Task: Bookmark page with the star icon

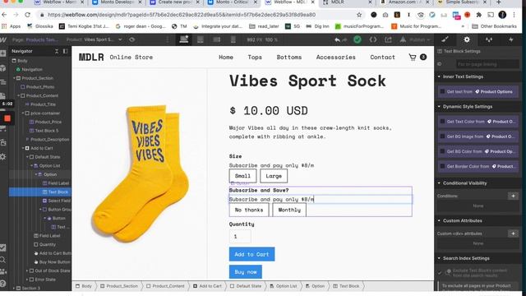Action: pos(359,15)
